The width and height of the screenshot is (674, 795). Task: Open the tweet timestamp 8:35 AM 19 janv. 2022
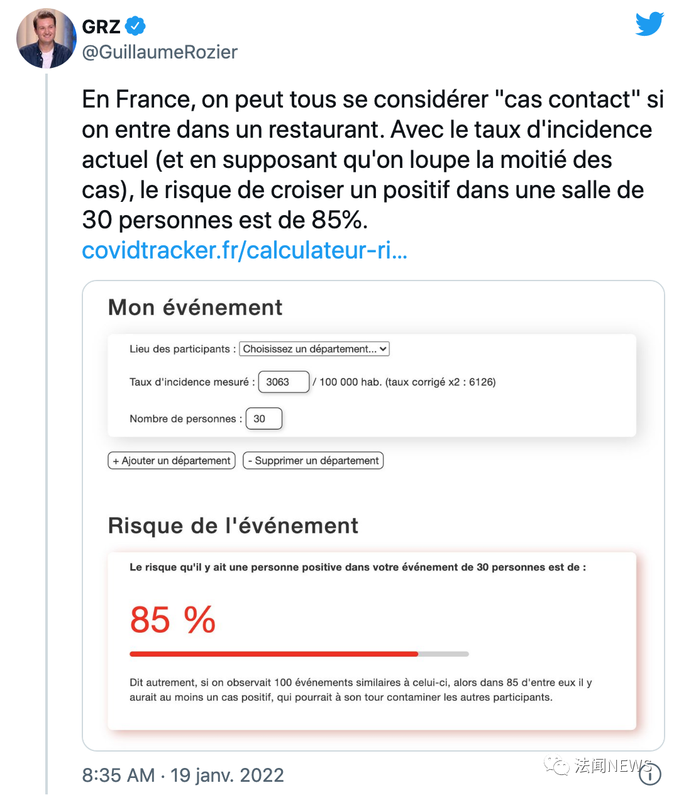tap(183, 775)
